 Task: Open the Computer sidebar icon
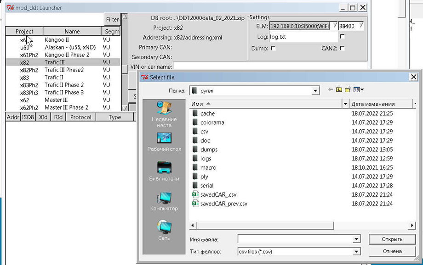pos(164,199)
